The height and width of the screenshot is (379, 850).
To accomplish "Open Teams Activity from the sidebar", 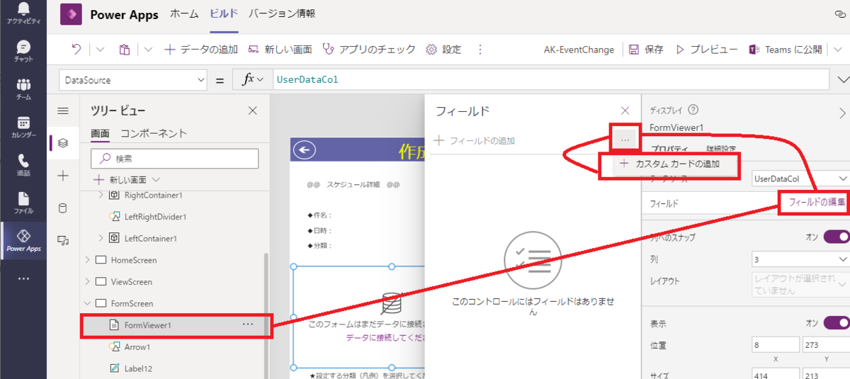I will click(23, 13).
